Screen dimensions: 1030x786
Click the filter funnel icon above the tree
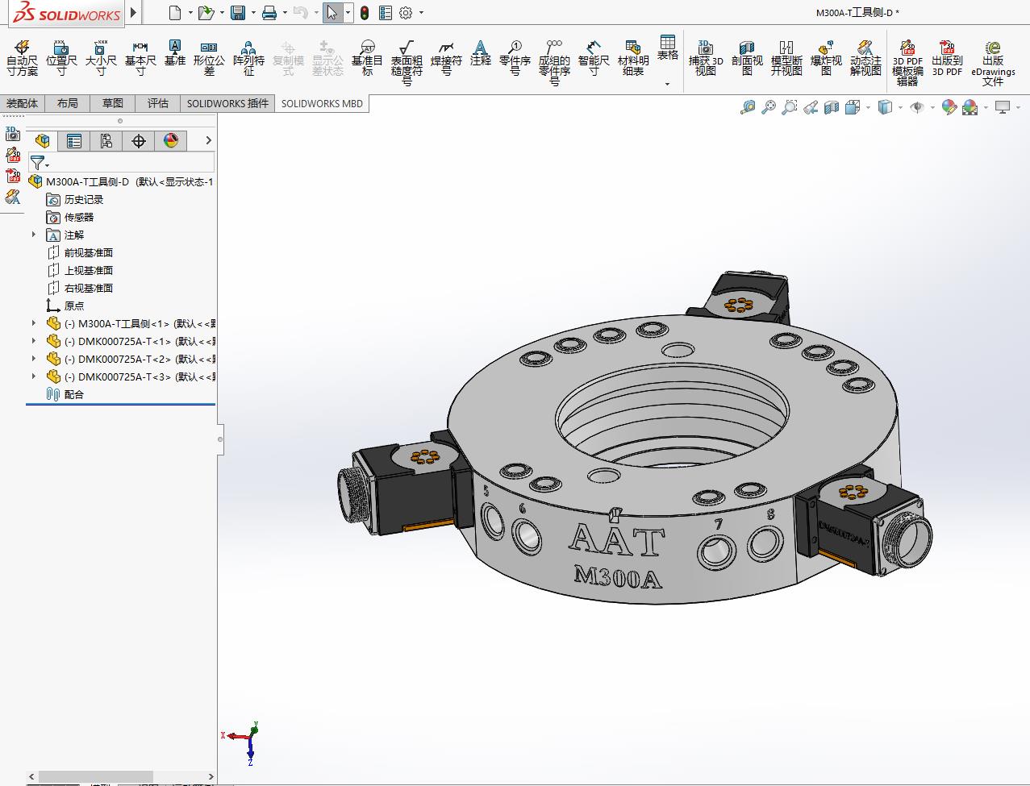[x=37, y=163]
